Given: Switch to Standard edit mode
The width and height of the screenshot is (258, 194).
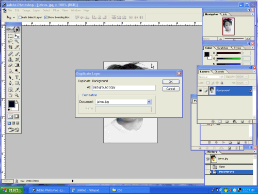Looking at the screenshot, I should [x=10, y=116].
